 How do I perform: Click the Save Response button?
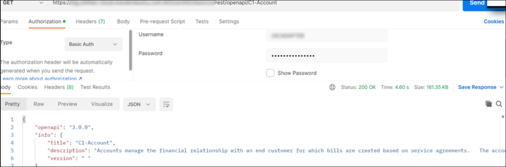pos(477,87)
